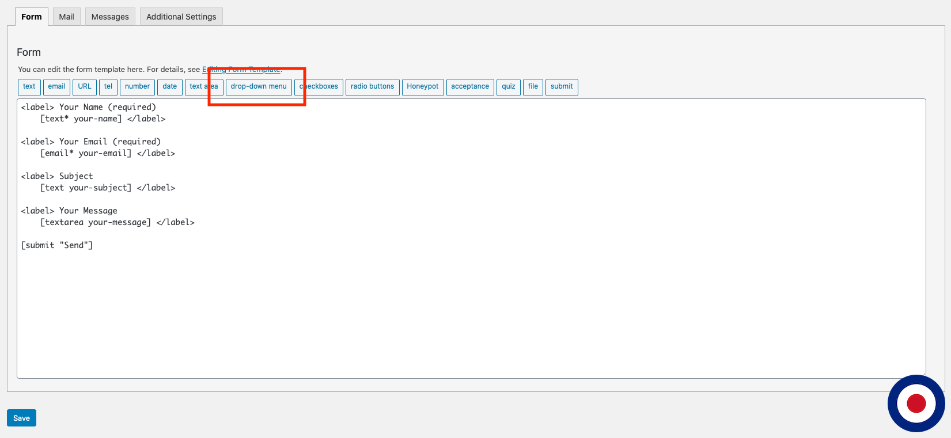Insert a quiz tag

tap(509, 87)
